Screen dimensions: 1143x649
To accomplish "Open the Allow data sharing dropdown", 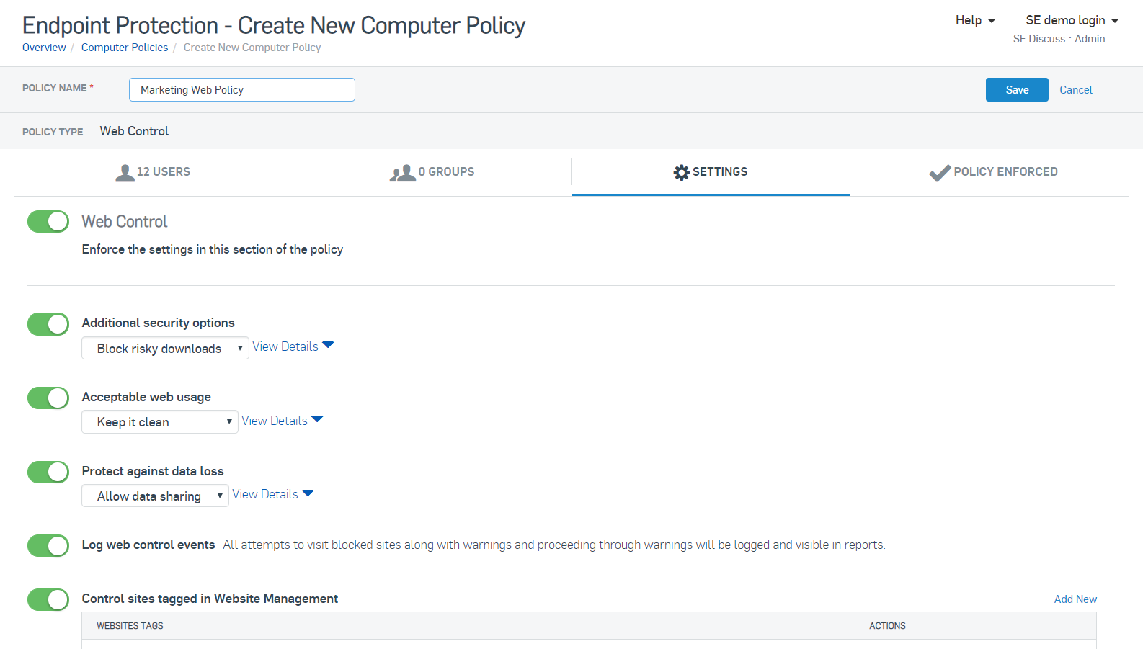I will click(155, 496).
